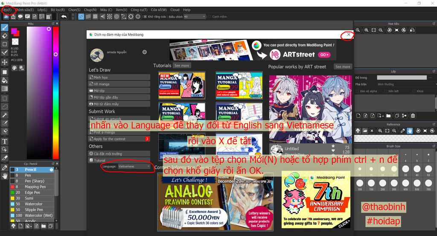Click the ARTstreet GO button
This screenshot has width=437, height=236.
click(324, 55)
